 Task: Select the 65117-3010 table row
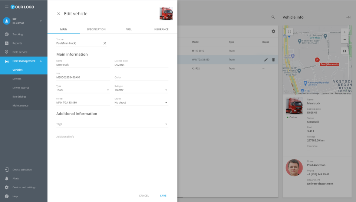(x=228, y=51)
